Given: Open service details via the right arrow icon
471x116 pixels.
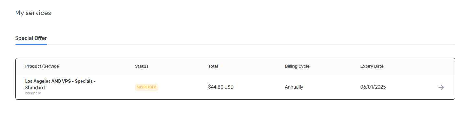Looking at the screenshot, I should pyautogui.click(x=441, y=87).
